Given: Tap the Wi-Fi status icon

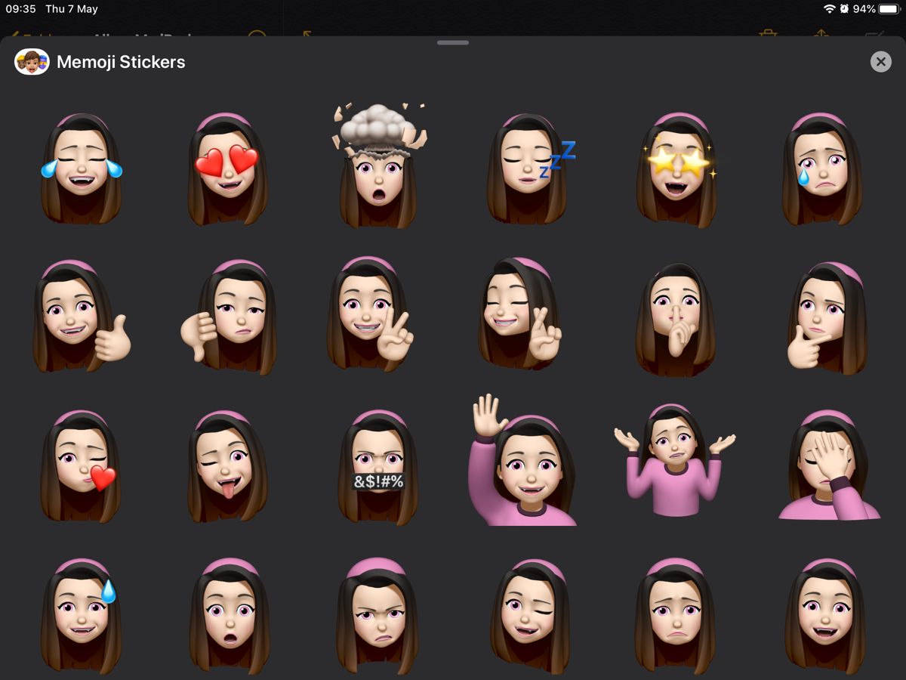Looking at the screenshot, I should (830, 9).
